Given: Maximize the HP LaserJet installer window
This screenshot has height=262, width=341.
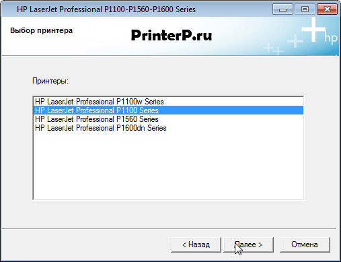Looking at the screenshot, I should pyautogui.click(x=305, y=9).
